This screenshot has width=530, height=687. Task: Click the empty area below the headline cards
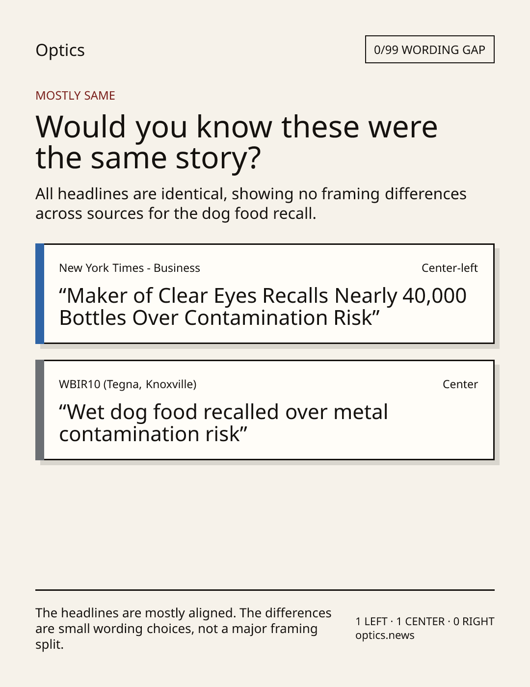(x=265, y=525)
